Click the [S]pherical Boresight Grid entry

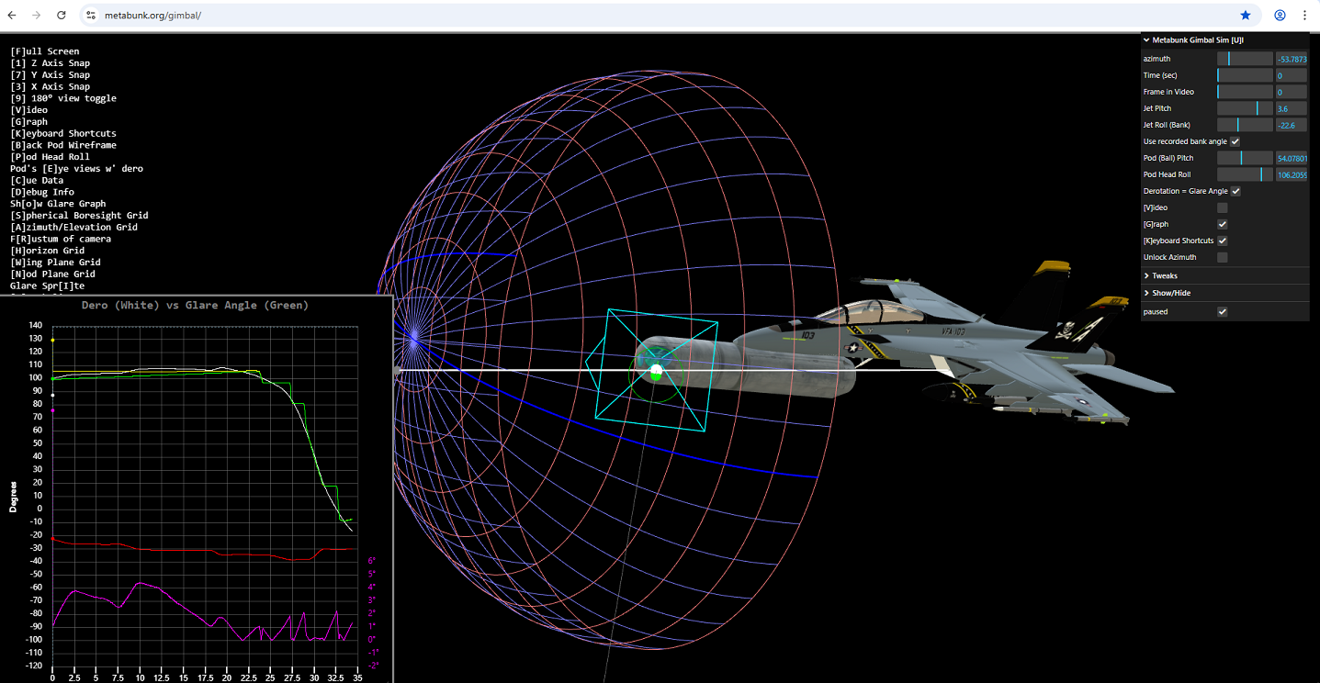78,216
